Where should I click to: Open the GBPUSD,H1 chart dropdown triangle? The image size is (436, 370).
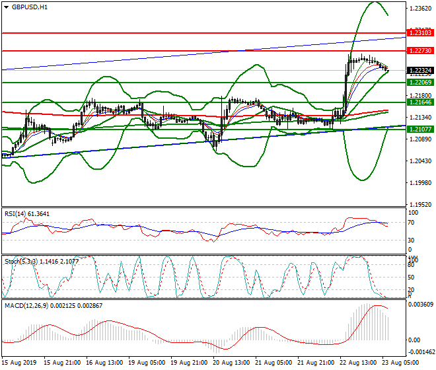(6, 7)
